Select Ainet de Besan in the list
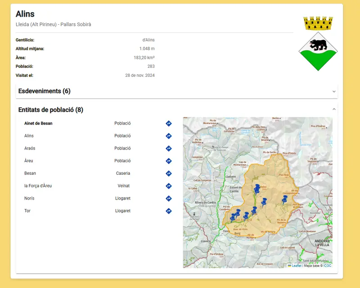This screenshot has height=288, width=360. coord(38,124)
